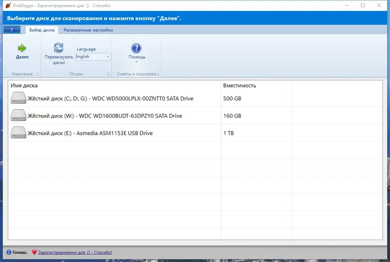
Task: Click the Перезагрузить диски label text
Action: [58, 60]
